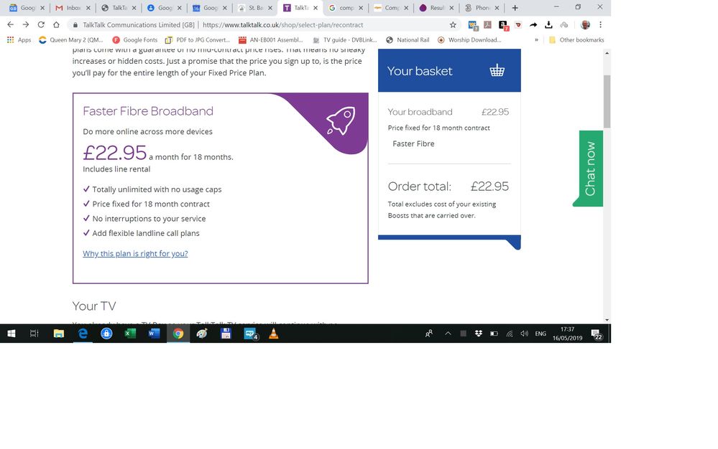Show hidden system tray icons
This screenshot has height=449, width=718.
tap(448, 334)
